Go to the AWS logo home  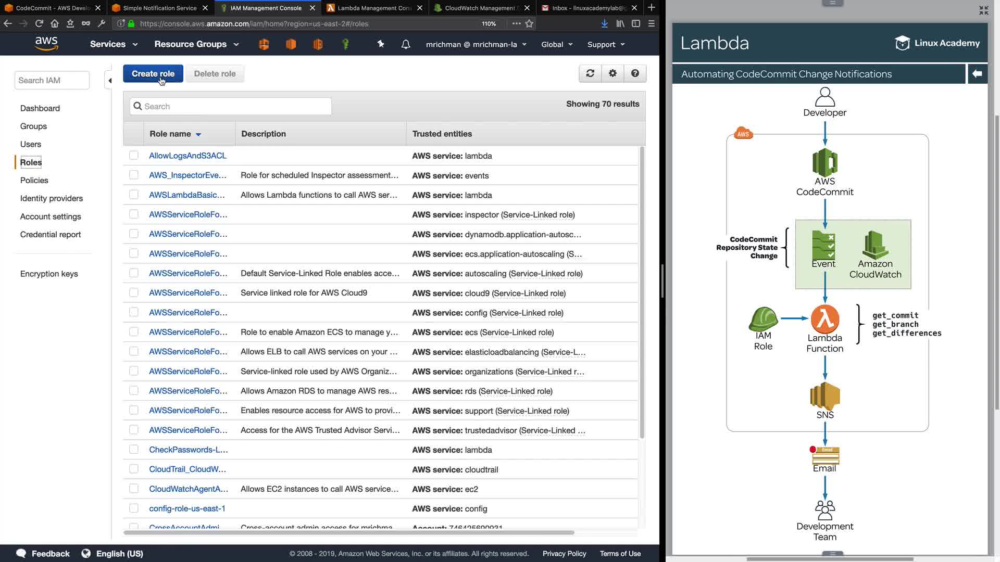pyautogui.click(x=46, y=44)
